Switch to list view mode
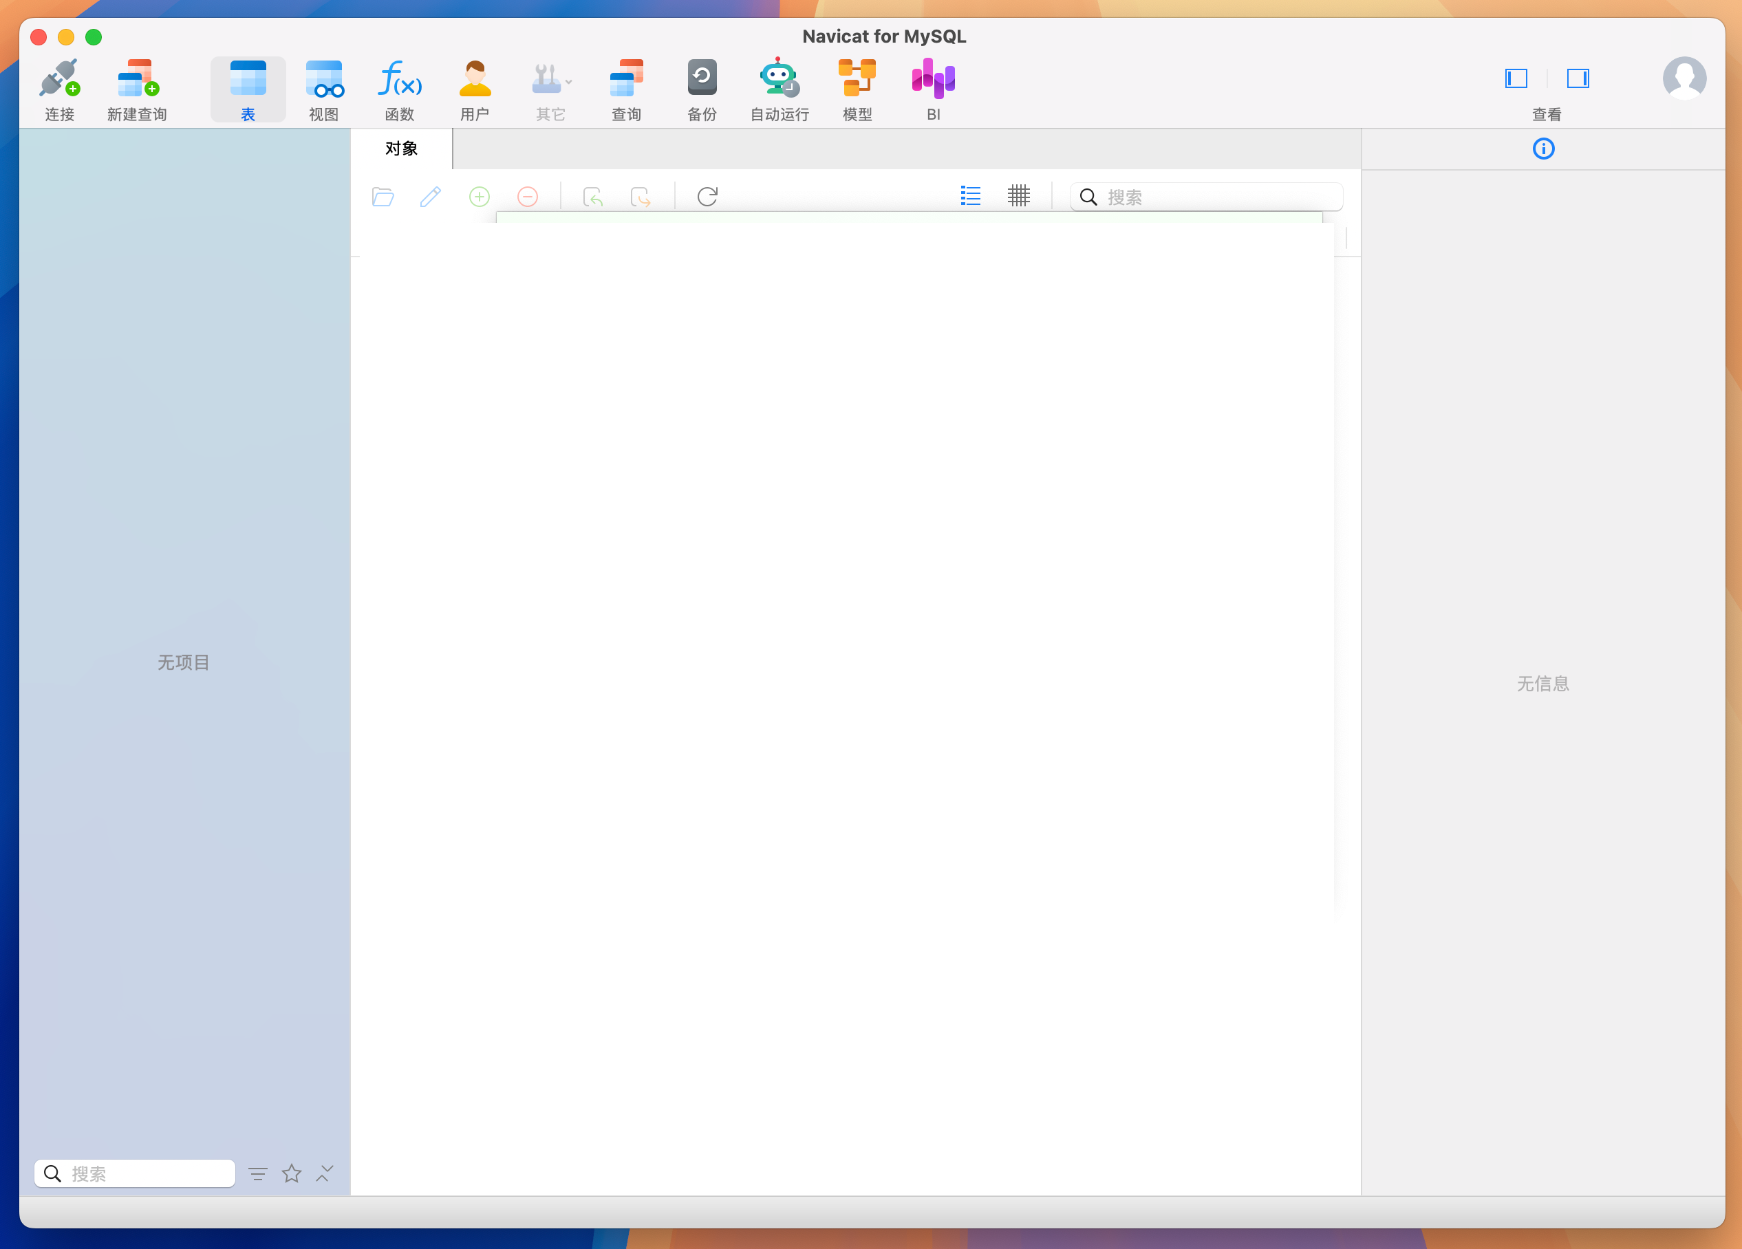The image size is (1742, 1249). (971, 196)
